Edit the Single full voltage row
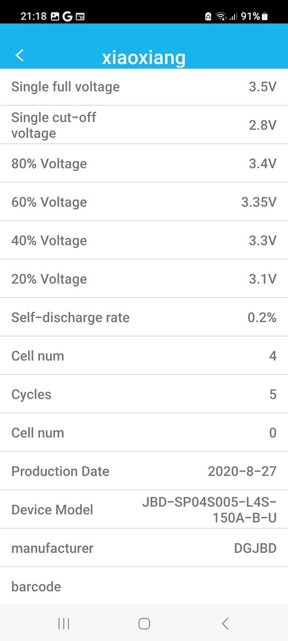This screenshot has width=288, height=641. (144, 87)
